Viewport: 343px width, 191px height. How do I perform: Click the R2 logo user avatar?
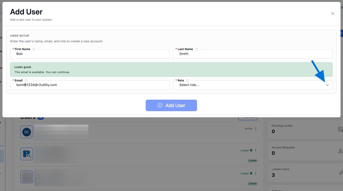click(x=27, y=154)
